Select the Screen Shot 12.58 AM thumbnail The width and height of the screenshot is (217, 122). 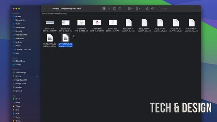coord(97,23)
